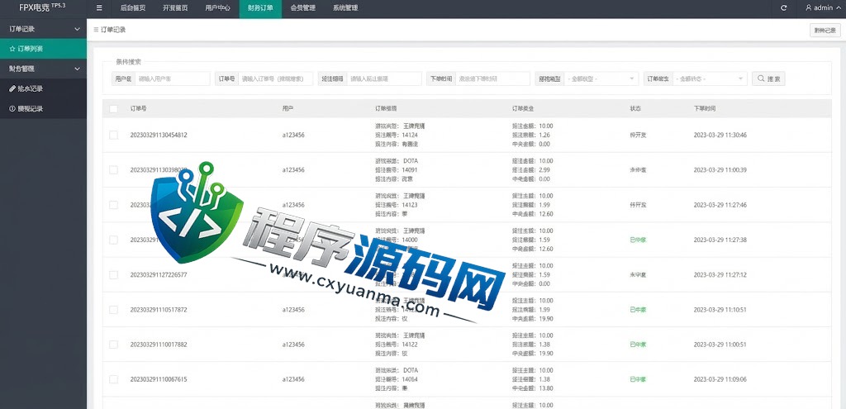Focus the order time picker input

click(492, 78)
